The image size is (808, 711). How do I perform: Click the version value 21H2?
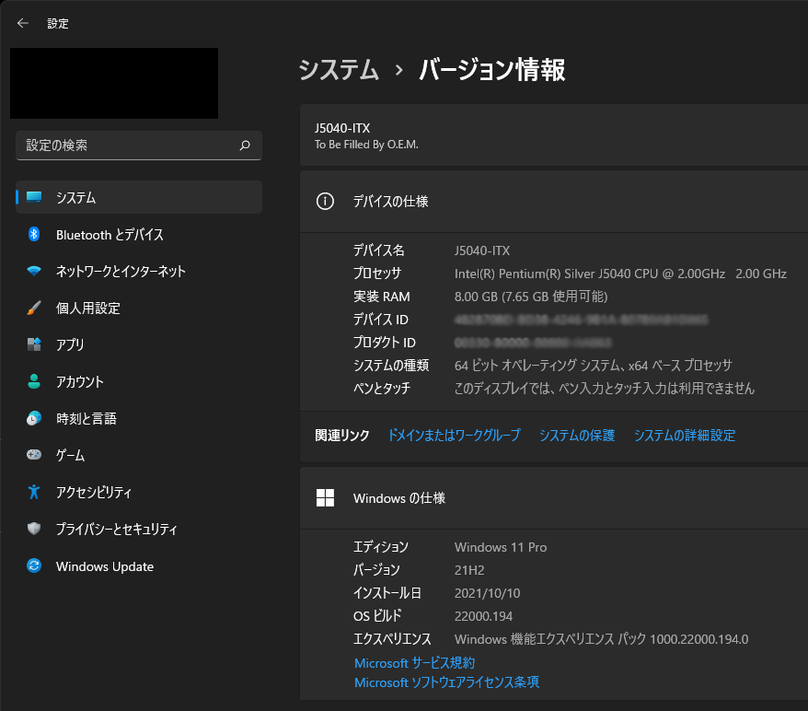[x=469, y=570]
